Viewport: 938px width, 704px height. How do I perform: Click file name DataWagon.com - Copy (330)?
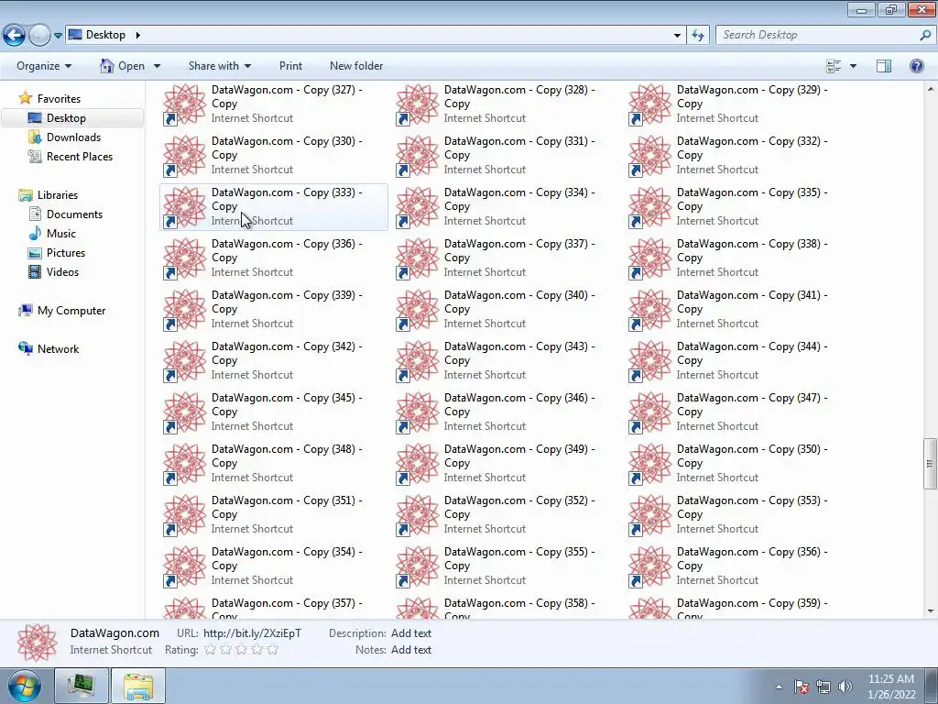click(287, 148)
